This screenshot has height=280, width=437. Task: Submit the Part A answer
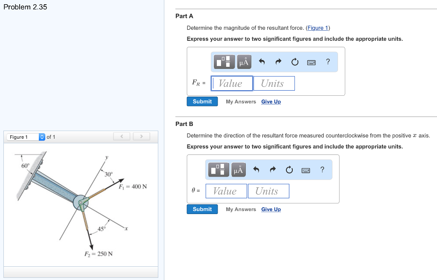[x=202, y=102]
